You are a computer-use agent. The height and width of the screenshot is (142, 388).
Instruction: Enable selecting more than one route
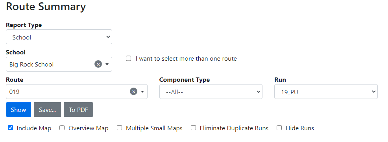128,59
